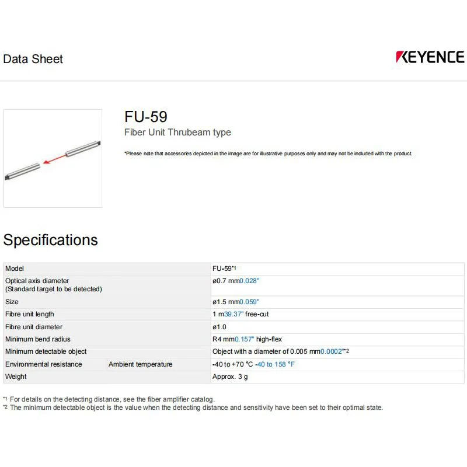
Task: Click the Optical axis diameter row label
Action: tap(37, 281)
